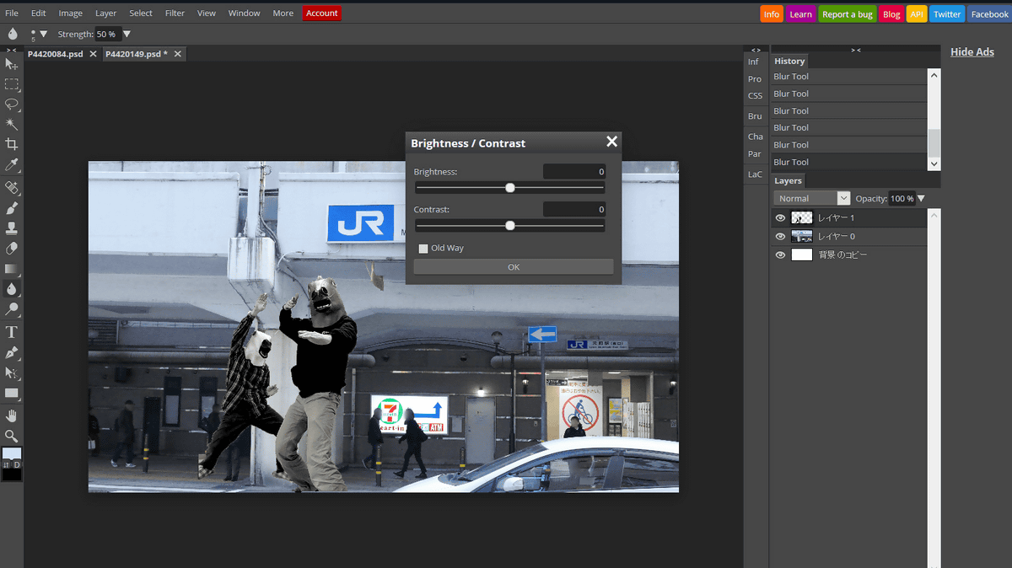This screenshot has height=568, width=1012.
Task: Switch to the P4420149.psd tab
Action: (x=137, y=54)
